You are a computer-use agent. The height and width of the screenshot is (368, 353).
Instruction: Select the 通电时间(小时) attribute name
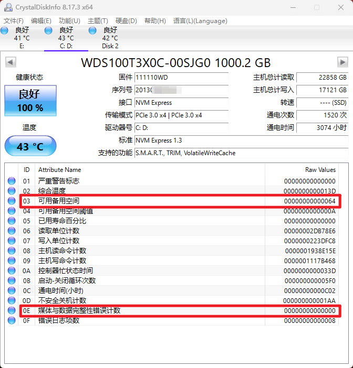coord(61,290)
